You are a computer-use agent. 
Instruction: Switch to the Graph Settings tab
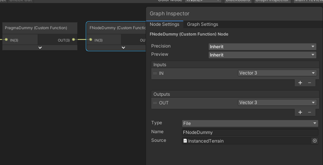[x=202, y=24]
